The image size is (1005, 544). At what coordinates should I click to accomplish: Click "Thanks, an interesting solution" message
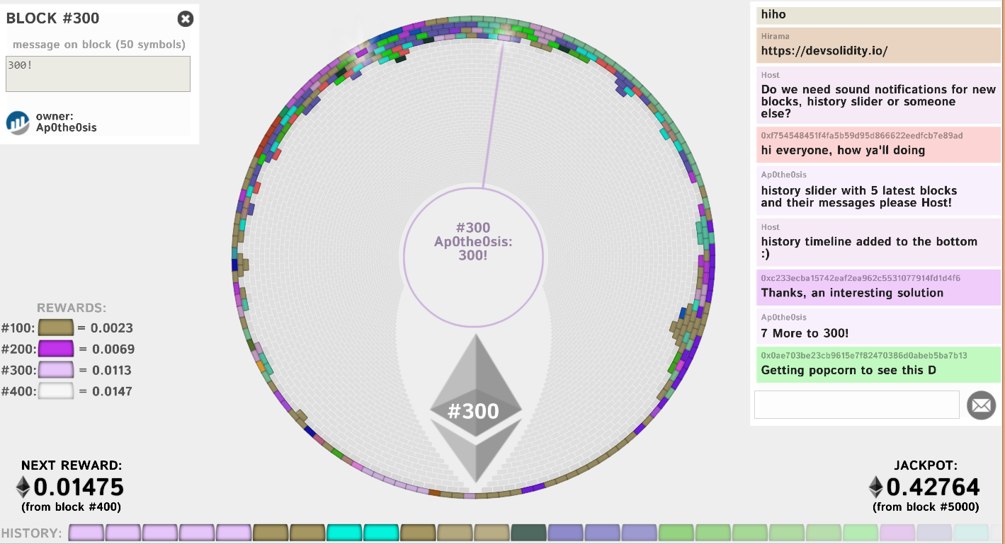pyautogui.click(x=852, y=293)
